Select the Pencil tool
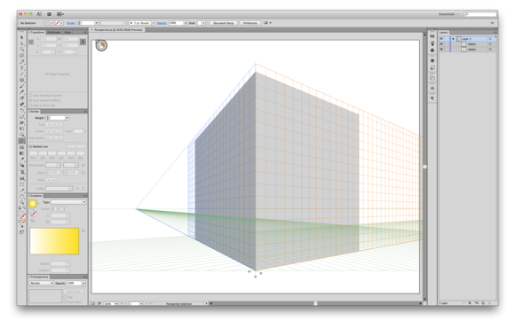The image size is (515, 328). 22,92
